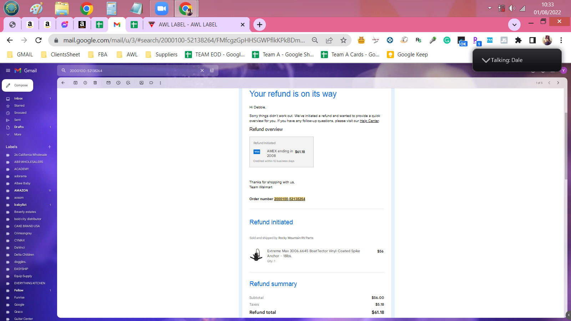Open order number 2000100-52138264 link
Viewport: 571px width, 321px height.
coord(289,199)
